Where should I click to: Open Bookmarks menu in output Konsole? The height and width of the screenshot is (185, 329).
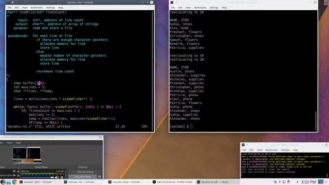(200, 8)
